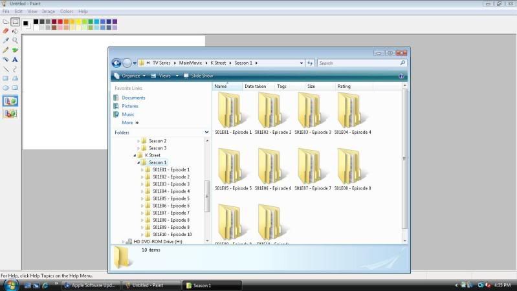
Task: Choose the Fill With Color bucket tool
Action: [15, 31]
